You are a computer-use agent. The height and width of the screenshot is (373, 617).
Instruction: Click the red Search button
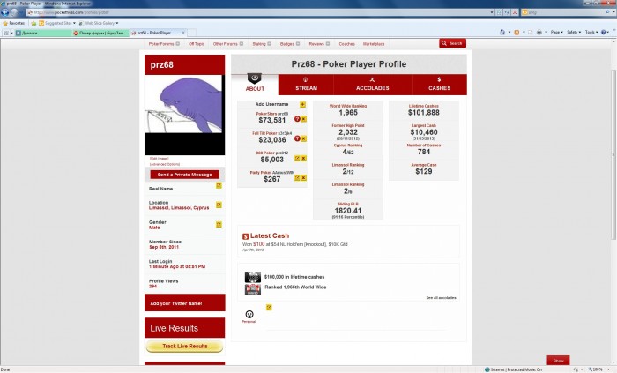[x=452, y=43]
